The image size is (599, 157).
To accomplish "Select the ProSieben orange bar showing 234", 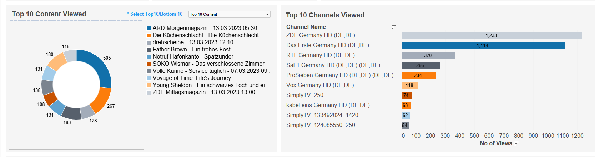I will pos(418,75).
